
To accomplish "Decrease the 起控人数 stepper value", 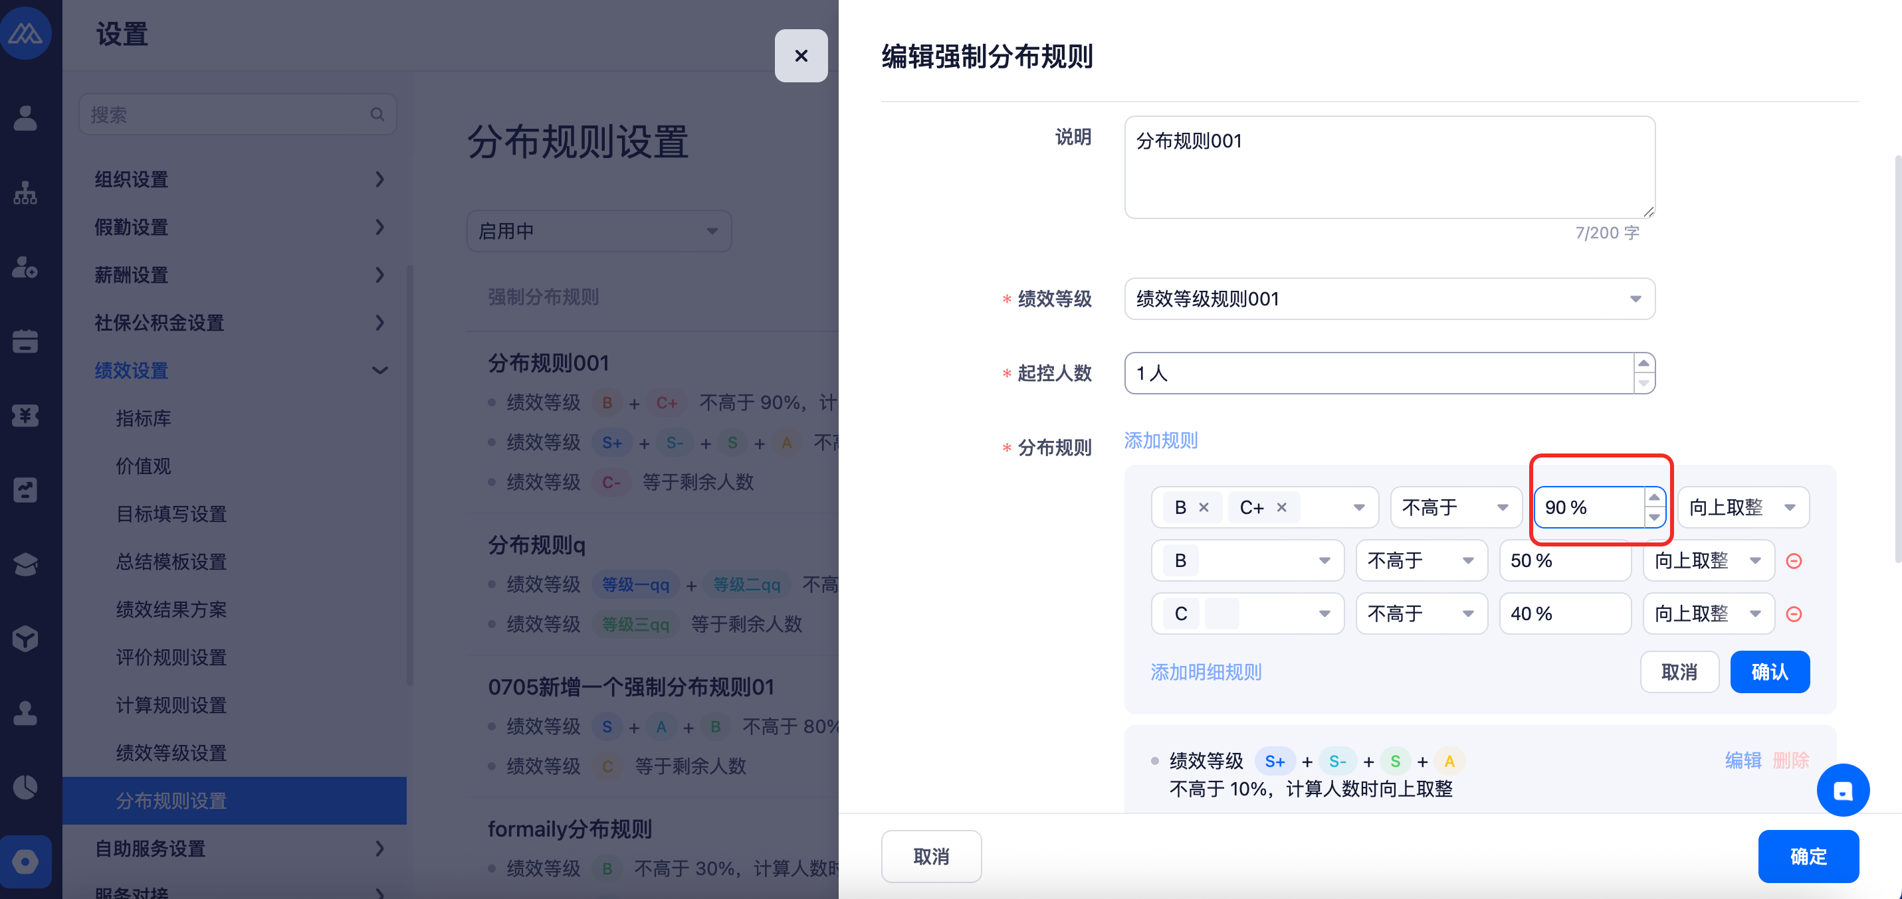I will 1643,384.
